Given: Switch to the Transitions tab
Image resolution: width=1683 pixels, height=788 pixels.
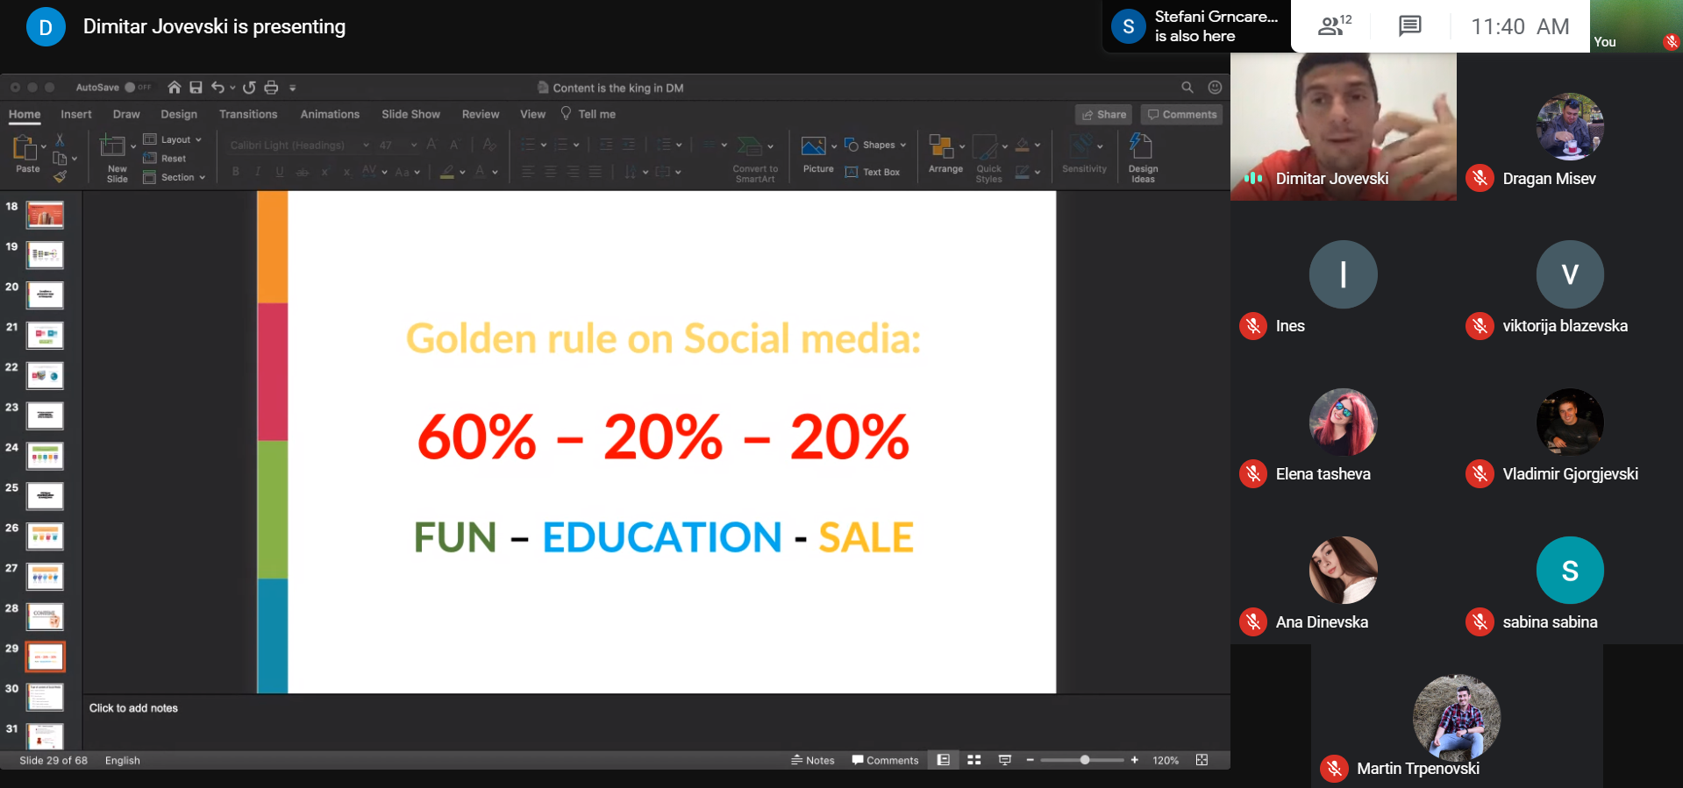Looking at the screenshot, I should (248, 114).
